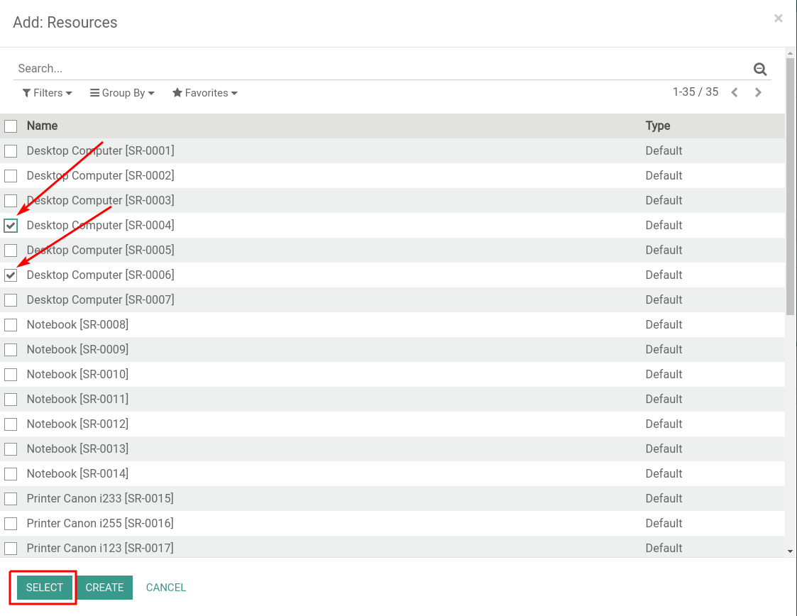Open Desktop Computer [SR-0001] row name
This screenshot has width=797, height=616.
(100, 151)
